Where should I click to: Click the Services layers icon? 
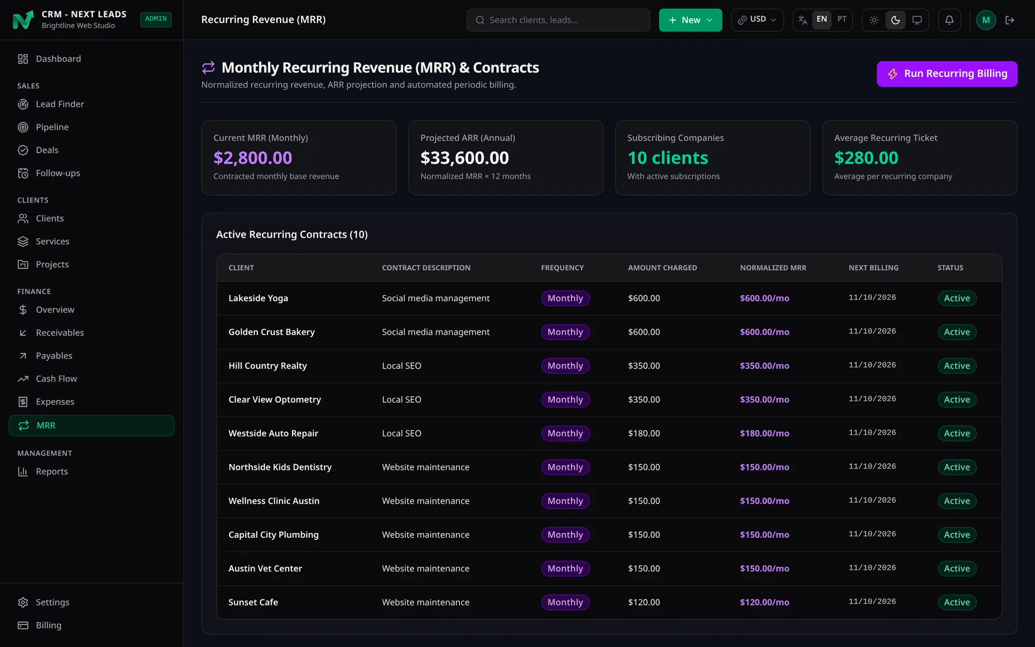point(23,241)
